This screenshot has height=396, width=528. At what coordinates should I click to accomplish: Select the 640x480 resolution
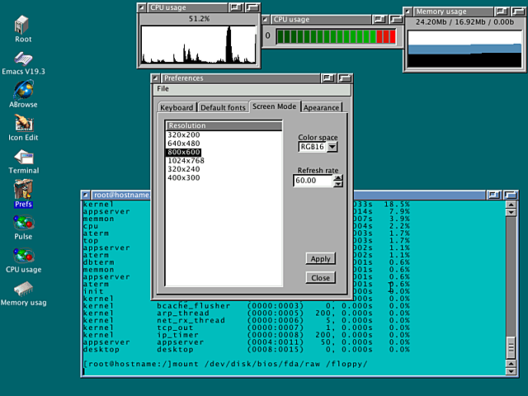[184, 144]
